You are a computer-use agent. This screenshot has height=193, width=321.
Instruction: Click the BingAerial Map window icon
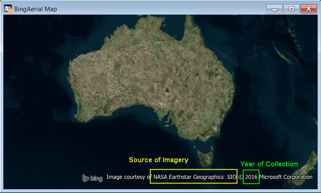pos(8,9)
